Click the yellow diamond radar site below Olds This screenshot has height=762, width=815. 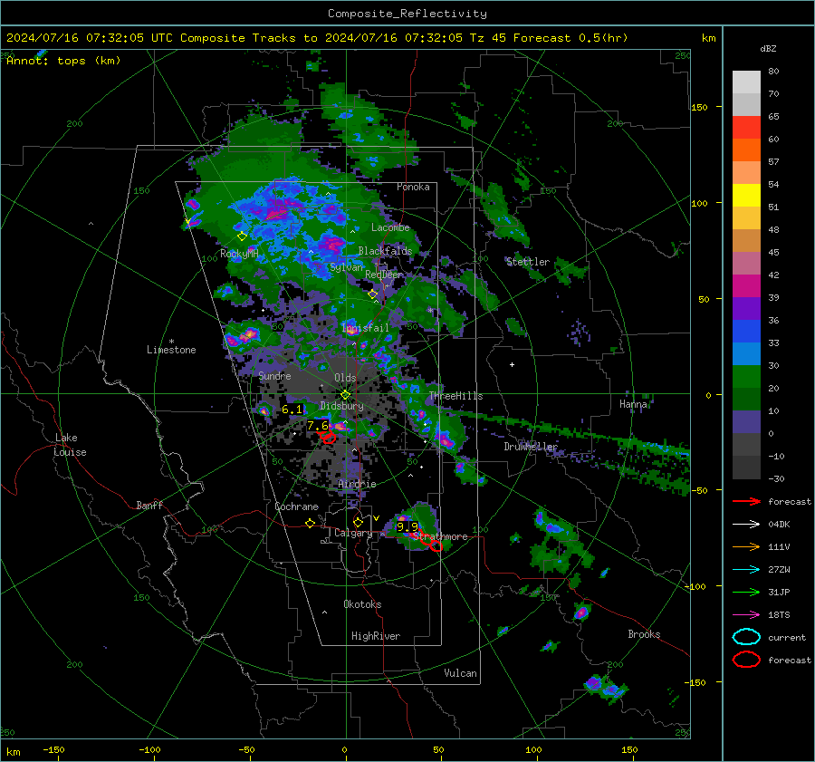(x=345, y=395)
